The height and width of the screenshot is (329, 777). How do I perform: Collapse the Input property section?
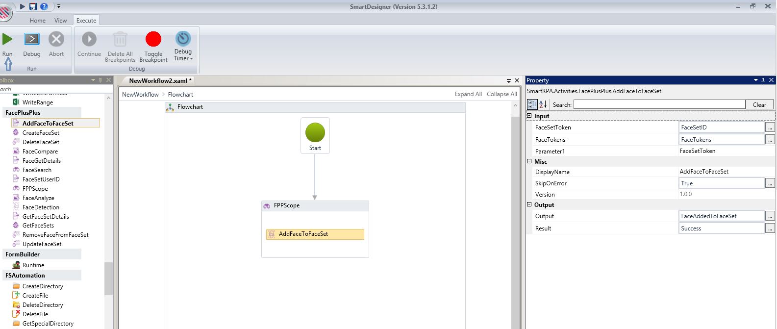point(529,116)
